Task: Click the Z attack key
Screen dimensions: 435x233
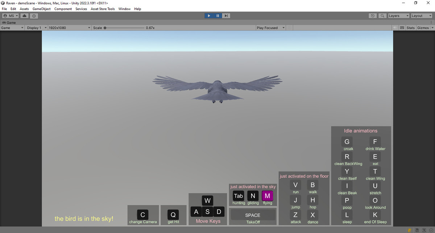Action: pos(295,215)
